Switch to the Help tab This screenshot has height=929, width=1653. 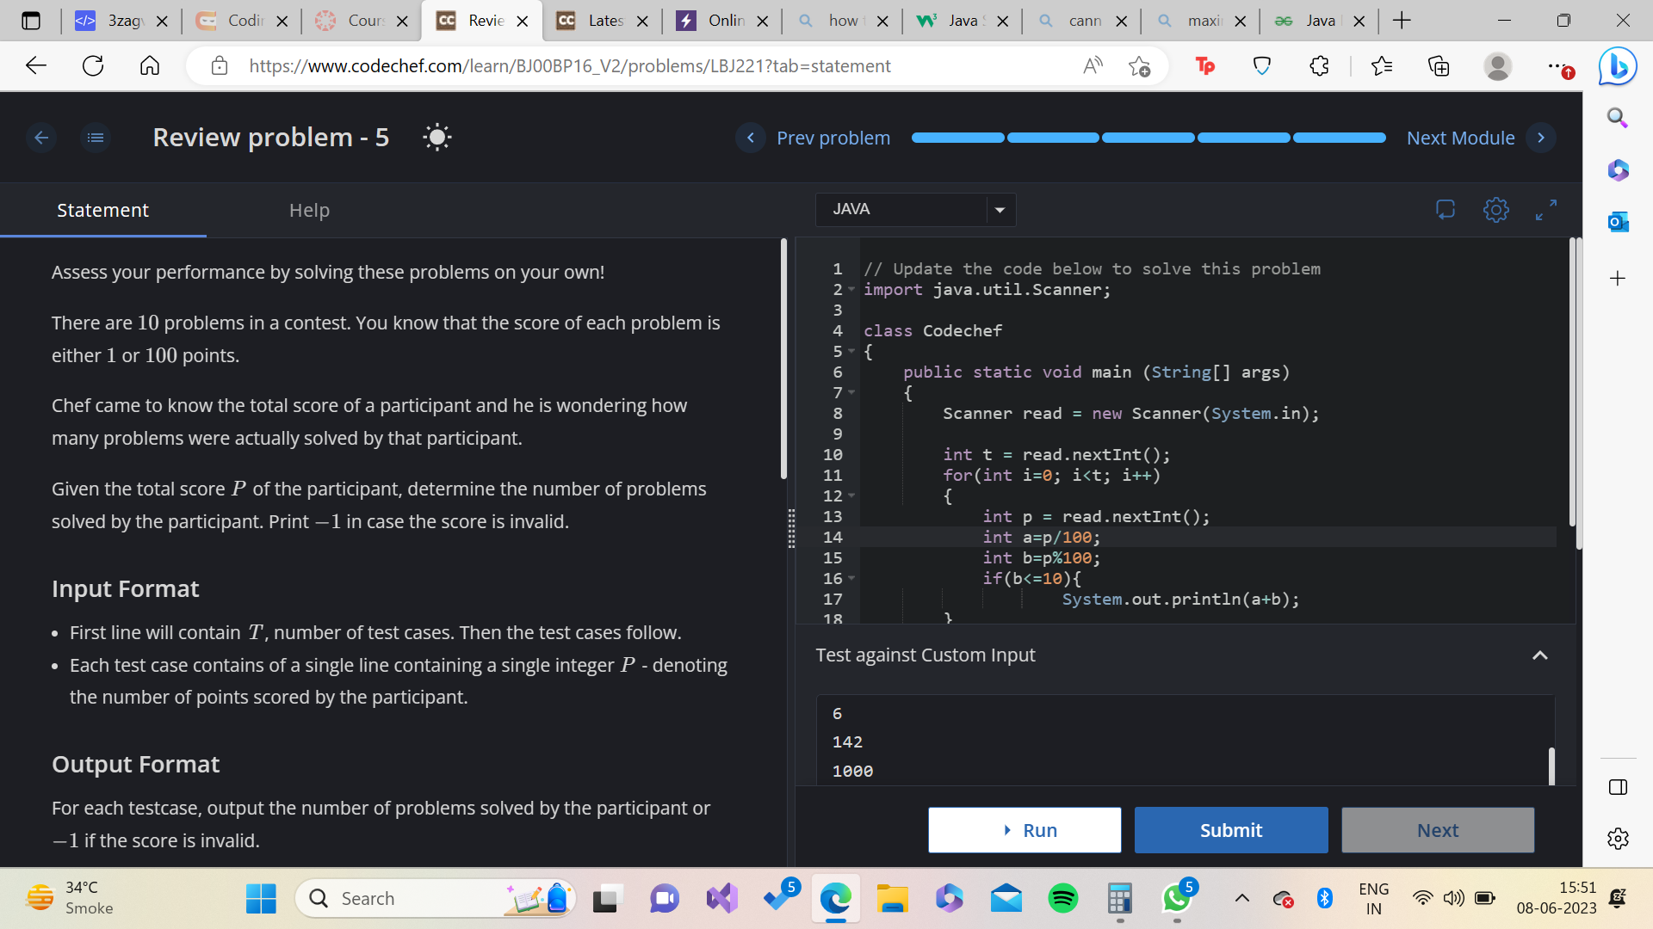[x=309, y=210]
